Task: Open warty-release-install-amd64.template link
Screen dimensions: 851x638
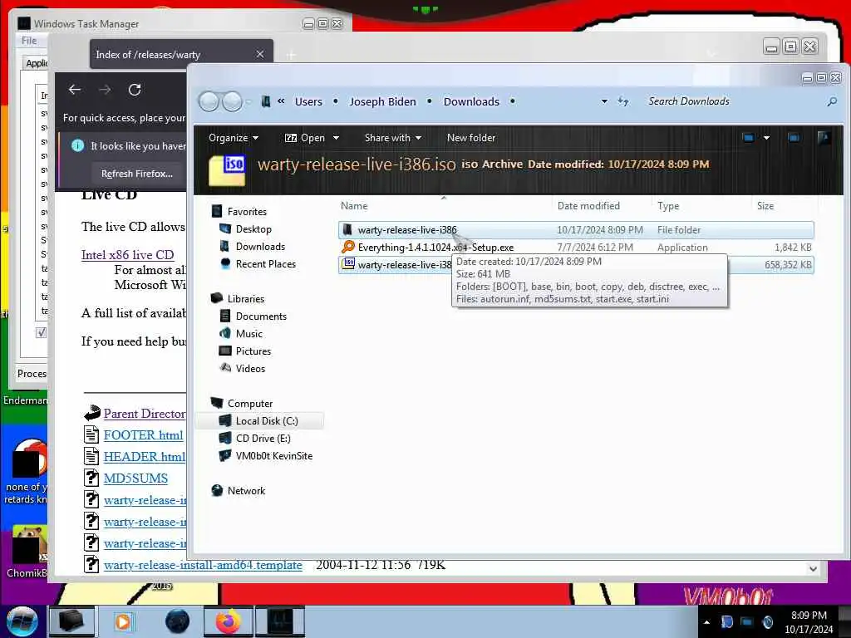Action: [x=203, y=565]
